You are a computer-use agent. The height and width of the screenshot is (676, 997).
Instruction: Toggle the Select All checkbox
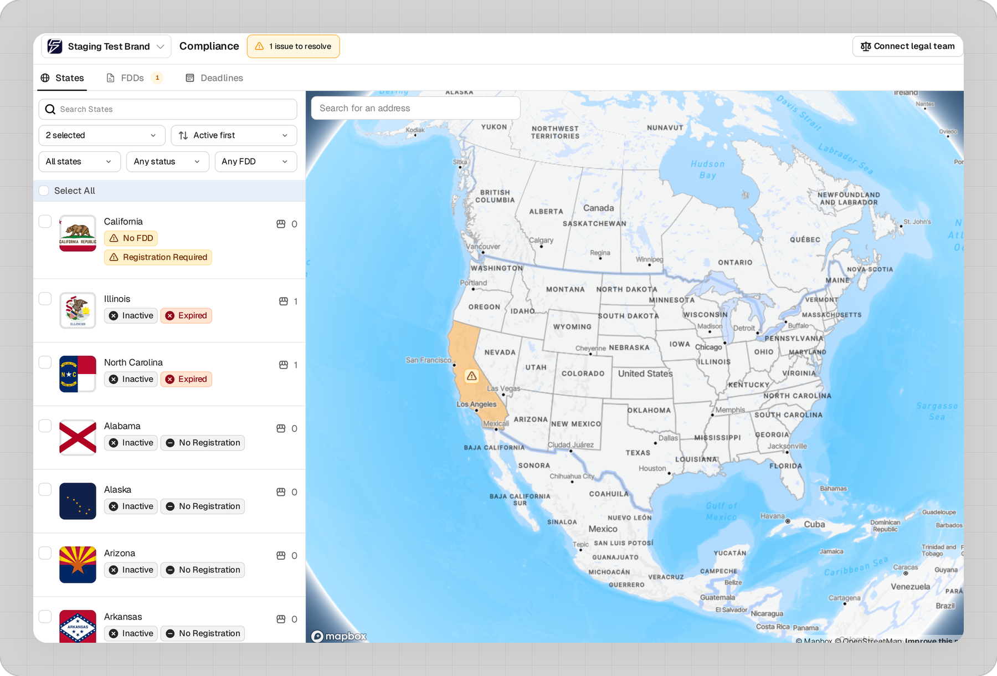(44, 191)
